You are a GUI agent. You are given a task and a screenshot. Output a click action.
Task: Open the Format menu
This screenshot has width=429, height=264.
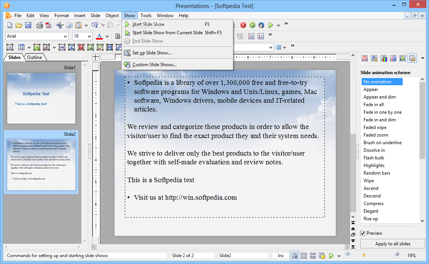coord(62,16)
